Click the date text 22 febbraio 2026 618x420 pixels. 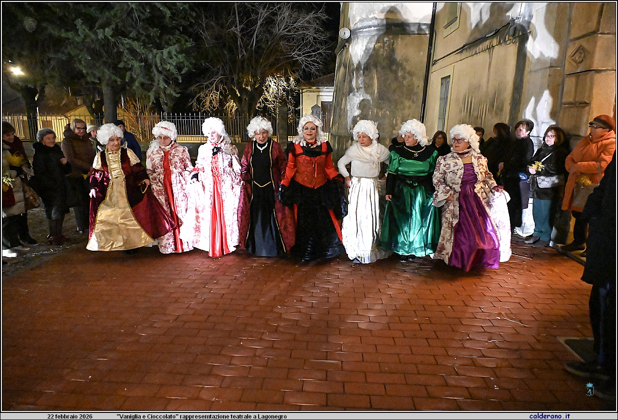pyautogui.click(x=70, y=416)
